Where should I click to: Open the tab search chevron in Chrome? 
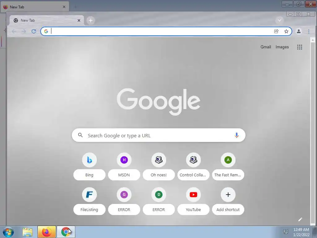(280, 20)
